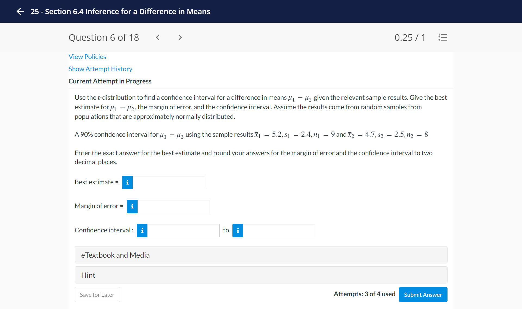
Task: Open the question list icon
Action: 443,38
